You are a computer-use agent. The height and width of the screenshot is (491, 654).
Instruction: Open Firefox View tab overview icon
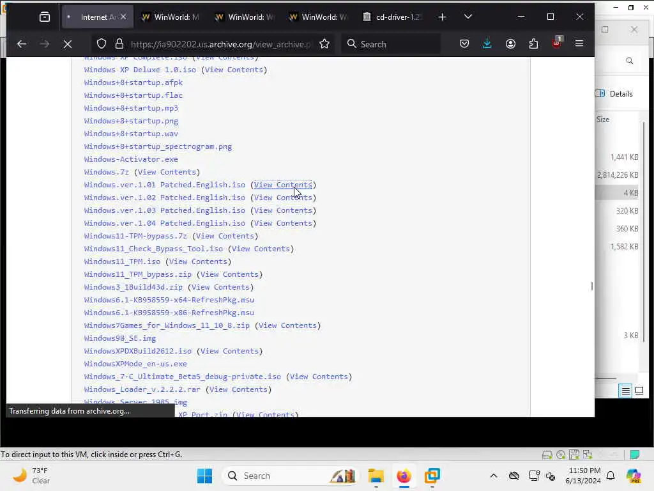45,17
